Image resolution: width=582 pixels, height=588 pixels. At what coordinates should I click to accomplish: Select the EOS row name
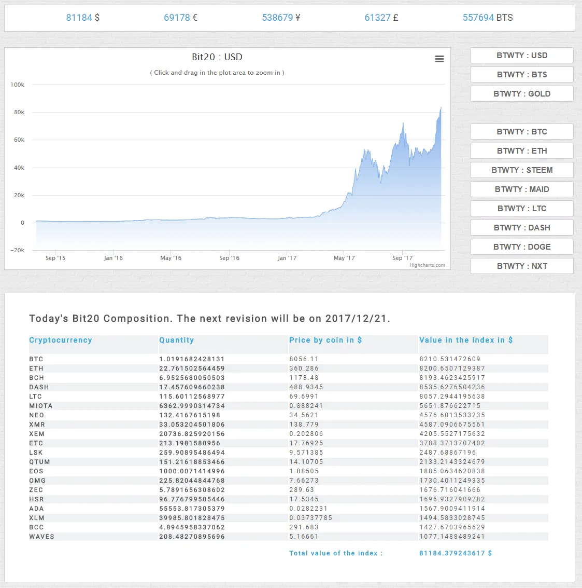point(36,471)
